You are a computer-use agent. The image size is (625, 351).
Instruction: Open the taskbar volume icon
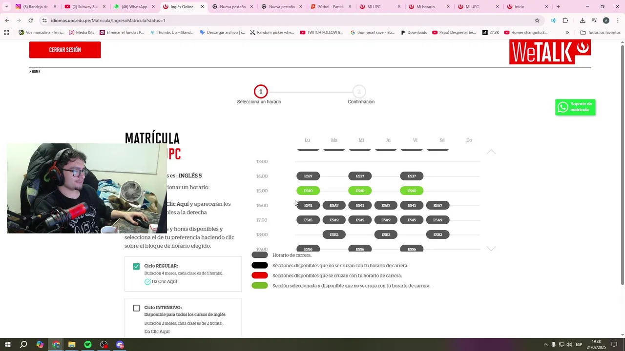[x=569, y=345]
